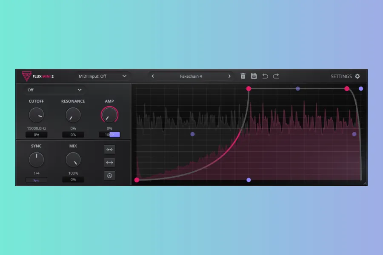
Task: Click the AMP modulation amount field
Action: point(109,135)
